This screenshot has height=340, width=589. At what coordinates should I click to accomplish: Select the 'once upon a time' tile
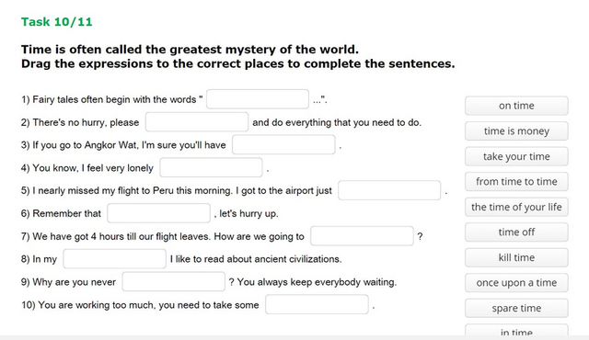pos(516,283)
